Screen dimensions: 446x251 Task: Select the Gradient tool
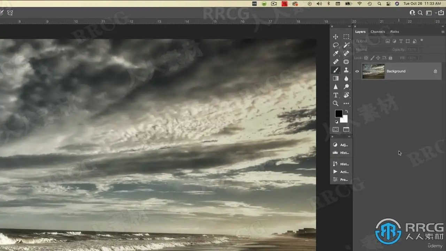[x=336, y=78]
